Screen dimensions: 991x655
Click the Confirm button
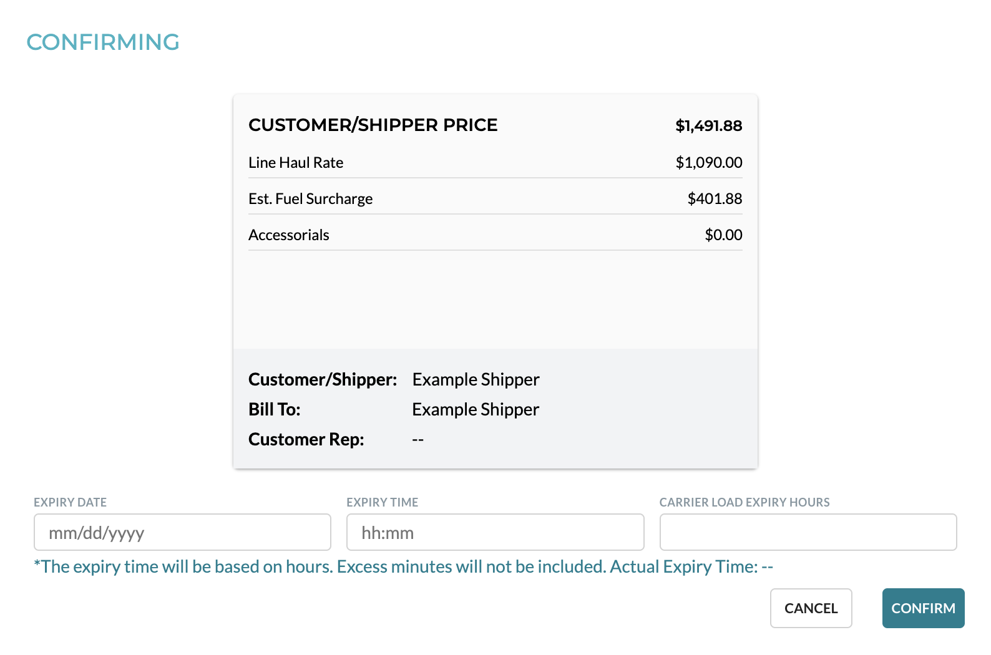pos(923,608)
